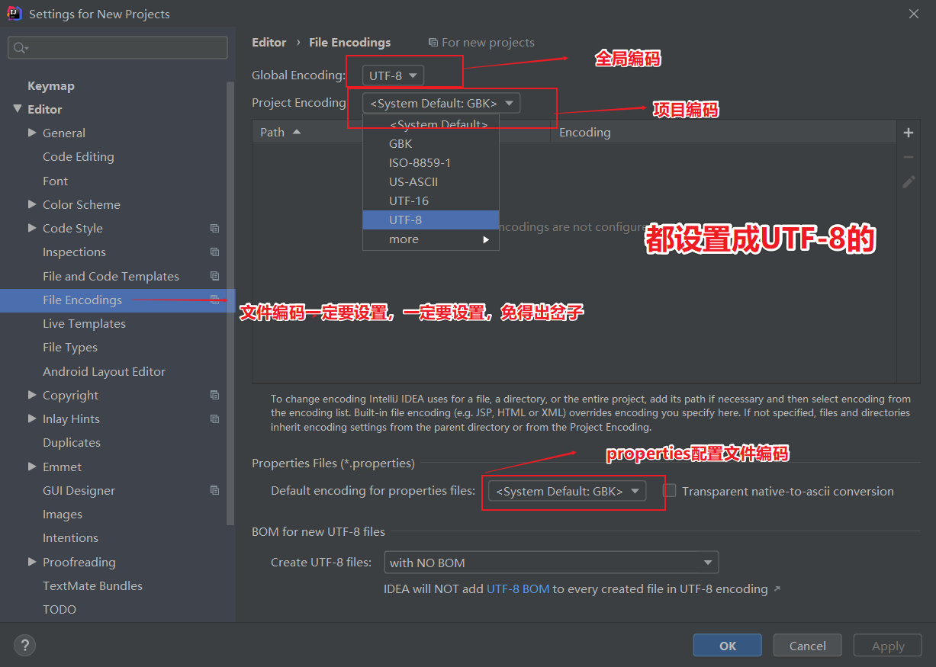Screen dimensions: 936x667
Task: Click the Path column sort arrow
Action: tap(297, 132)
